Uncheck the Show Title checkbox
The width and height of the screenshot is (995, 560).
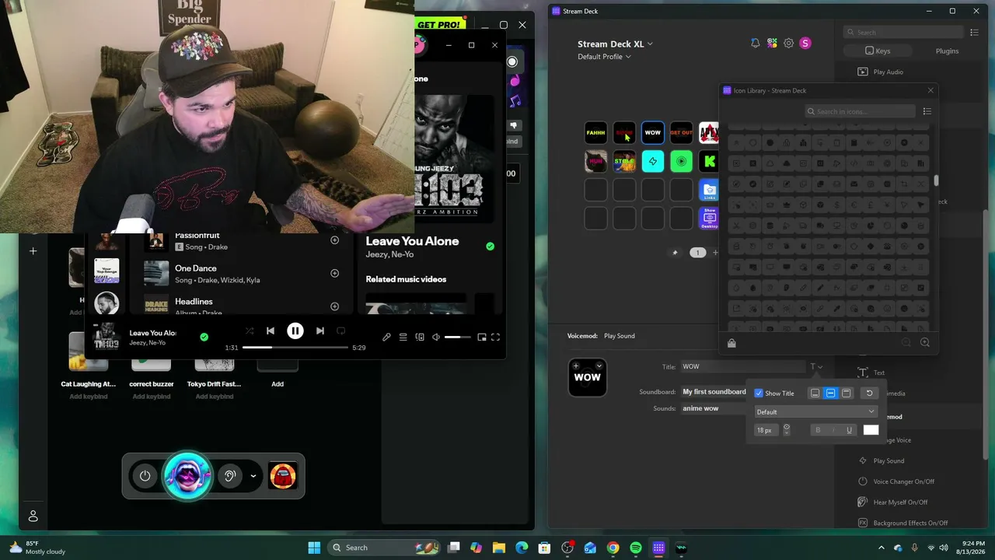[x=759, y=394]
